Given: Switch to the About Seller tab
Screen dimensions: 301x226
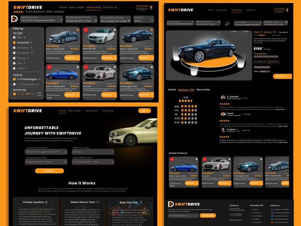Looking at the screenshot, I should (203, 89).
